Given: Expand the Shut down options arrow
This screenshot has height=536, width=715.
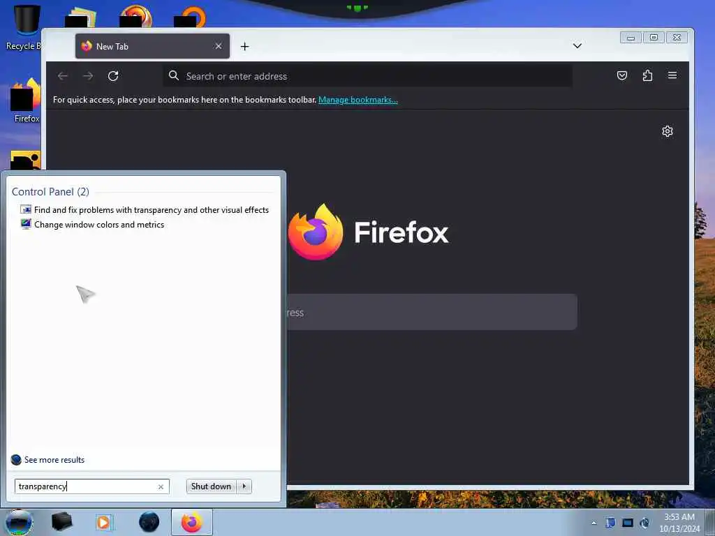Looking at the screenshot, I should tap(244, 486).
